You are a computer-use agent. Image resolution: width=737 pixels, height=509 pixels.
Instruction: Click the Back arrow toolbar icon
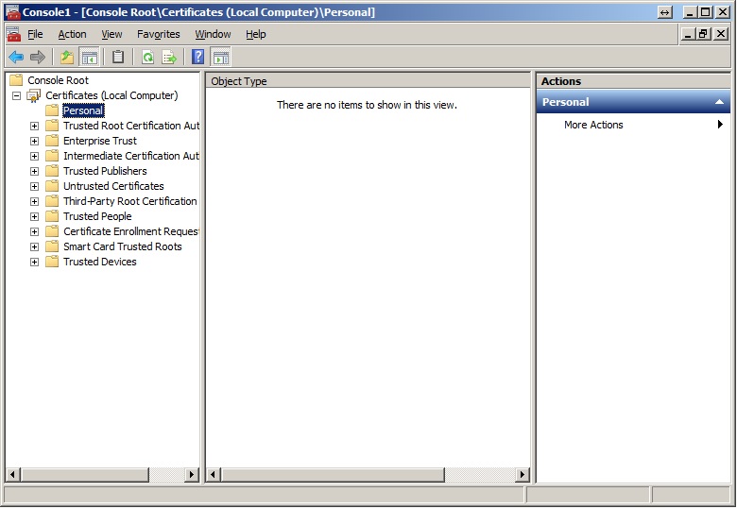click(16, 58)
